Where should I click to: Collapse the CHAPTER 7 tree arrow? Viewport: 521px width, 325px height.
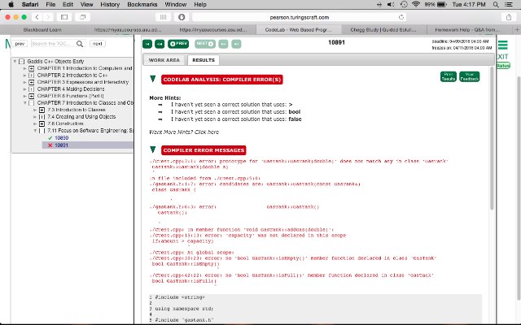click(25, 103)
